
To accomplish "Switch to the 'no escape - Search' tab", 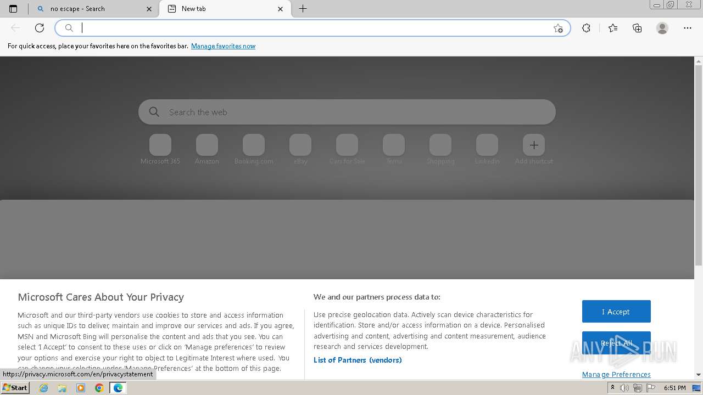I will coord(93,9).
